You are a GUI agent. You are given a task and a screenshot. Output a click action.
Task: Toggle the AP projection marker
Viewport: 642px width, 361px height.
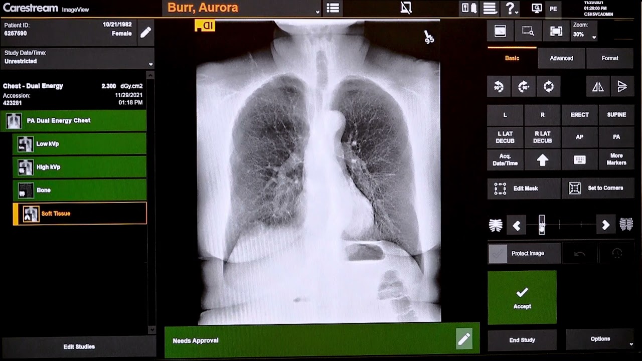pos(579,137)
